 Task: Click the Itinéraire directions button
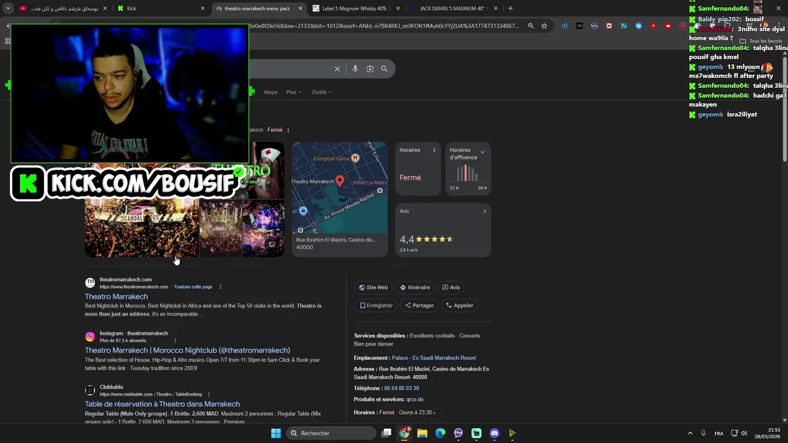click(415, 287)
